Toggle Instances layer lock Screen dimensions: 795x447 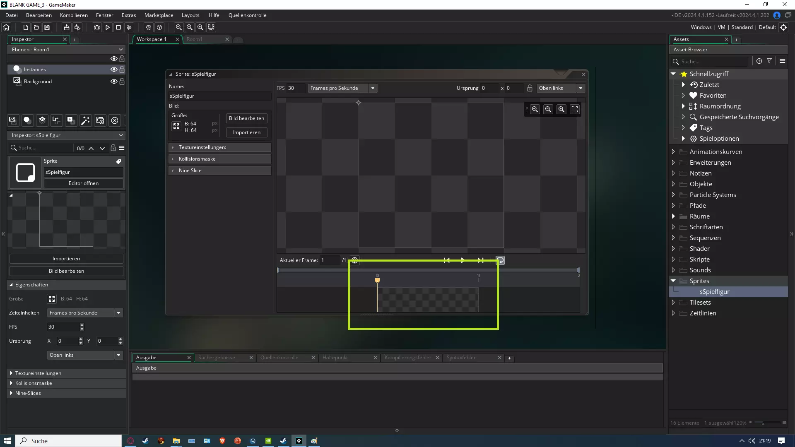122,70
